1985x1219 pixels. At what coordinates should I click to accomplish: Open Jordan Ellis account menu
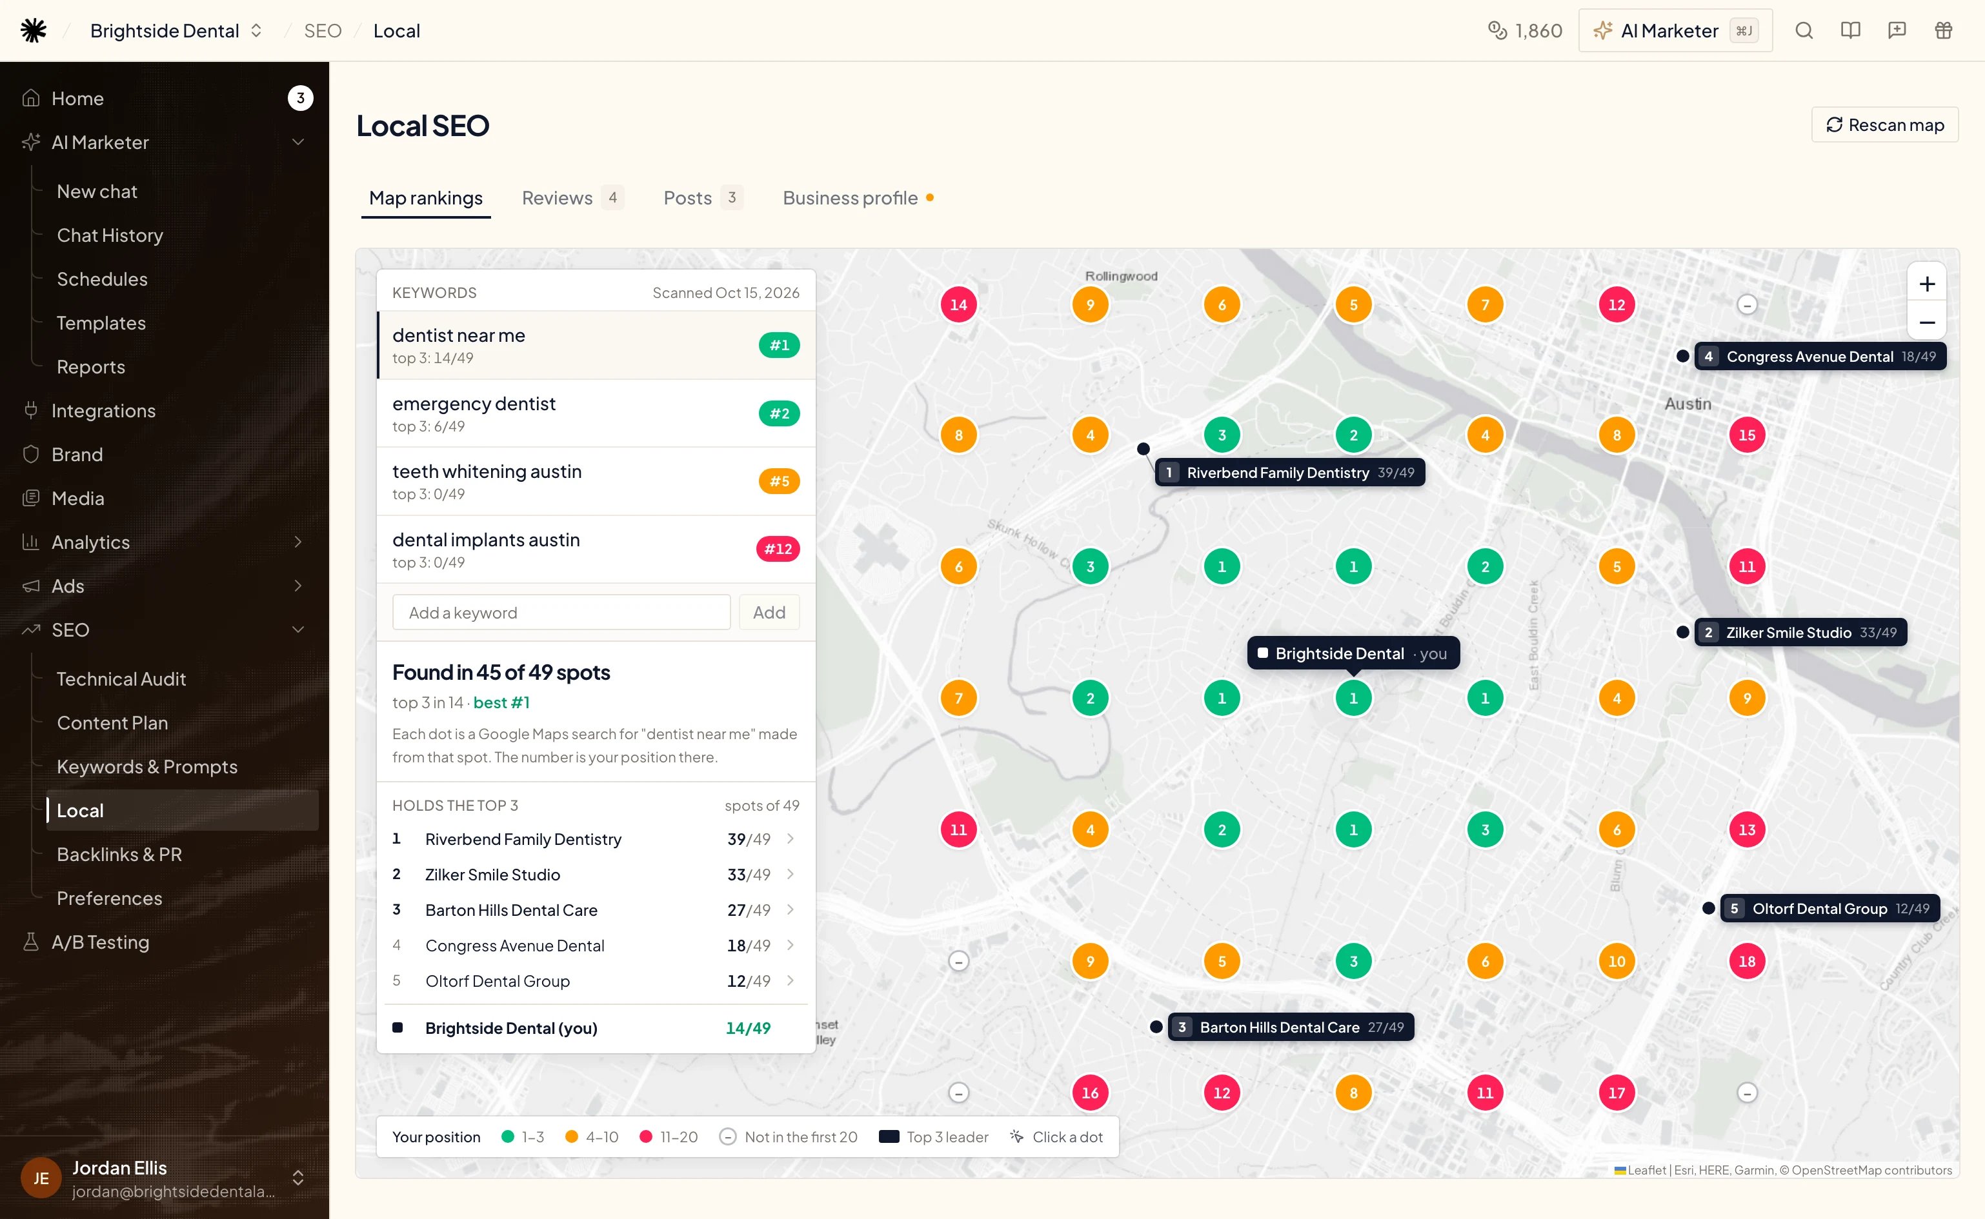click(x=165, y=1178)
